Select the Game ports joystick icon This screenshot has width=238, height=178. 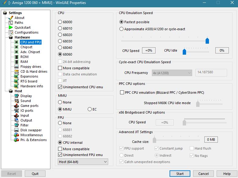[16, 106]
